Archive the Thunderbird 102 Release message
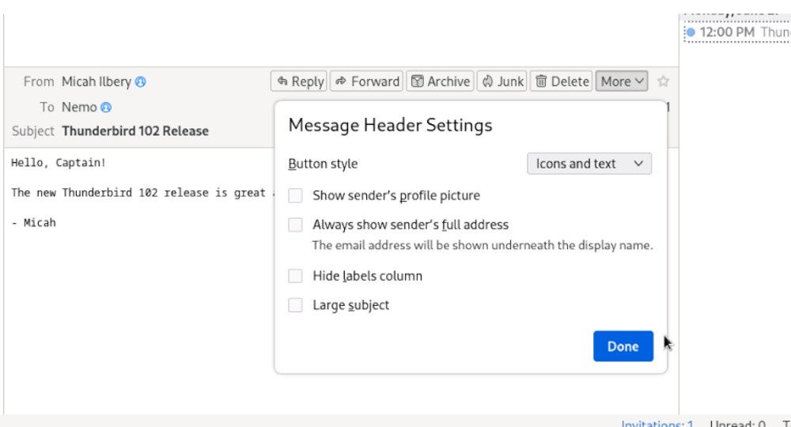The width and height of the screenshot is (791, 427). (440, 81)
